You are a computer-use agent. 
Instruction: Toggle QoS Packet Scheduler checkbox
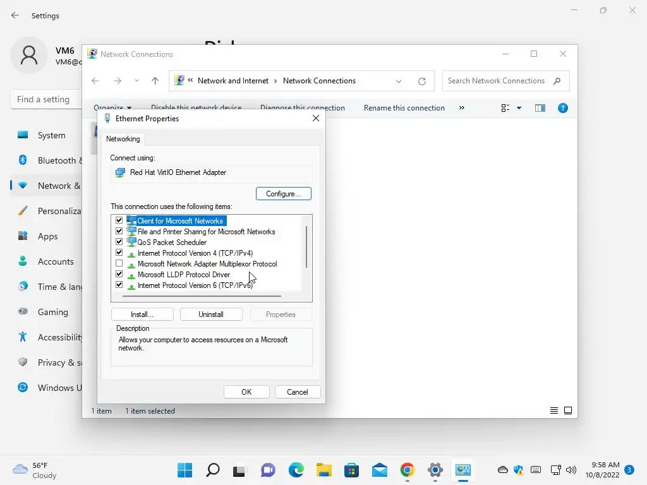click(119, 242)
